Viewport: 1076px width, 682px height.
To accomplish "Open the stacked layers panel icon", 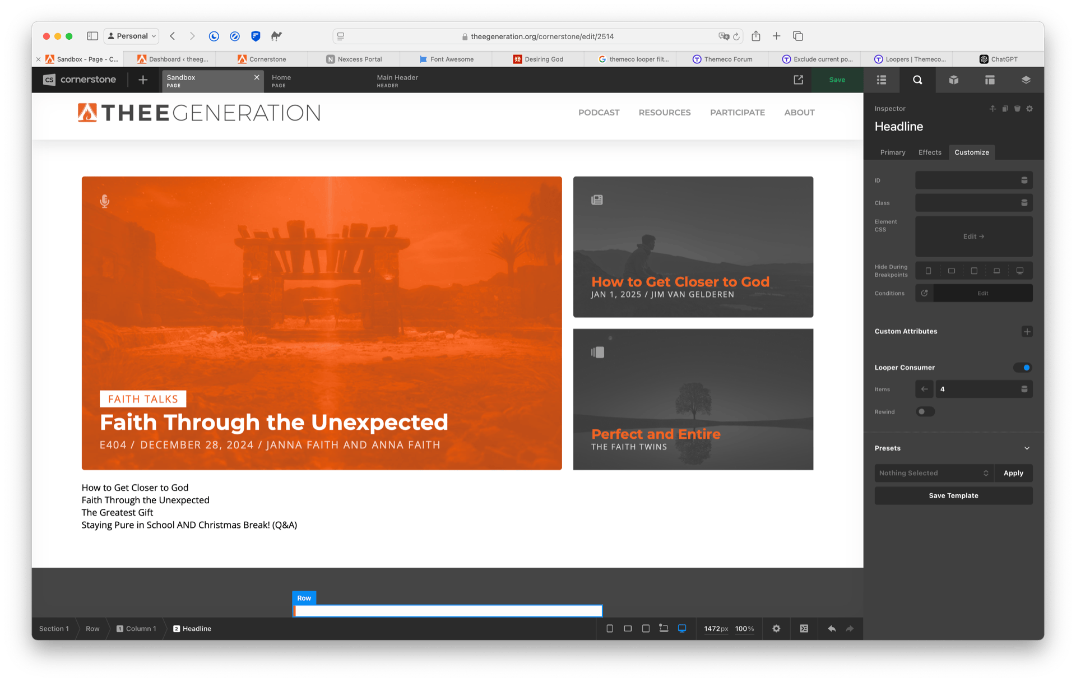I will [x=1026, y=80].
